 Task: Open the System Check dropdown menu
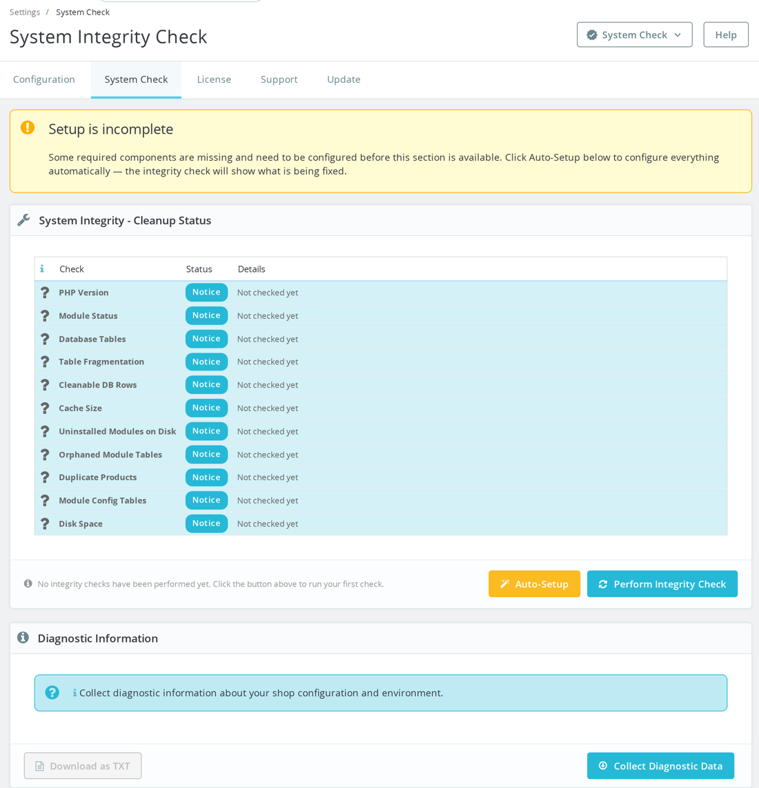[x=634, y=35]
